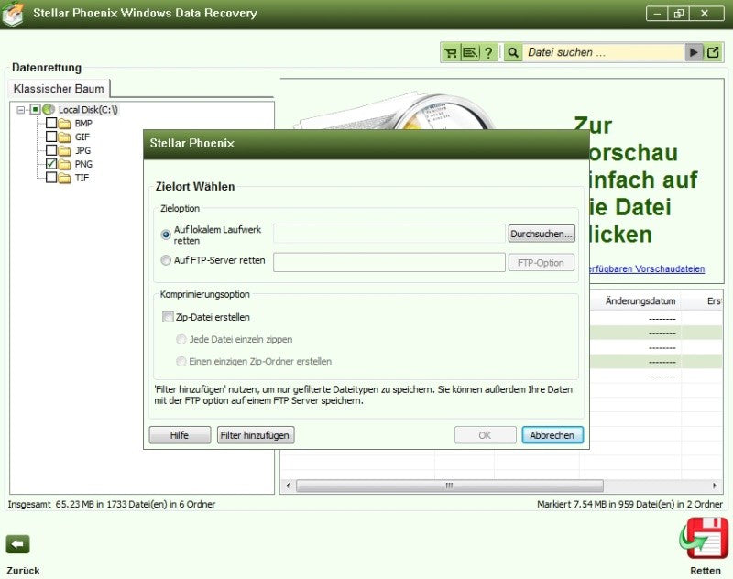The width and height of the screenshot is (733, 579).
Task: Close the Stellar Phoenix window
Action: click(x=705, y=14)
